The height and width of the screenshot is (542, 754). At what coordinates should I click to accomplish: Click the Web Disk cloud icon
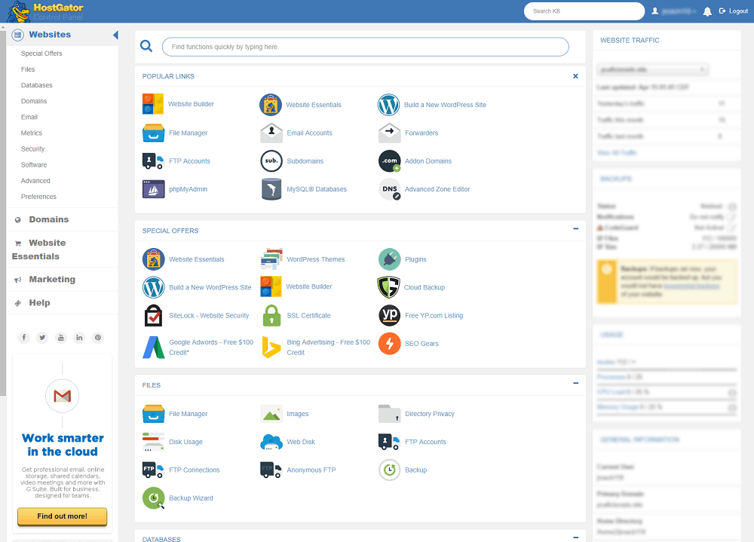click(x=271, y=442)
